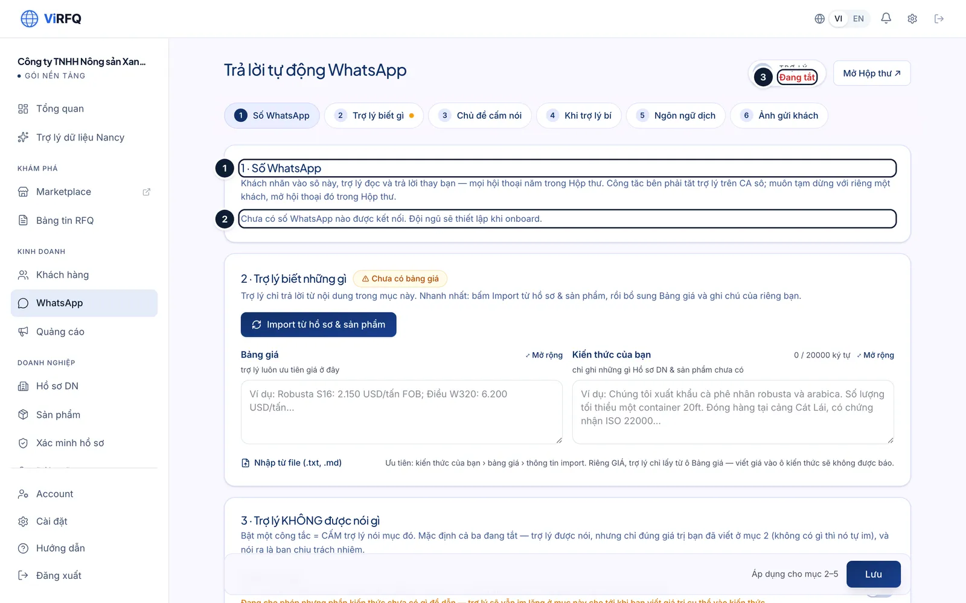Click the KHÁM PHÁ sidebar section label

coord(37,168)
